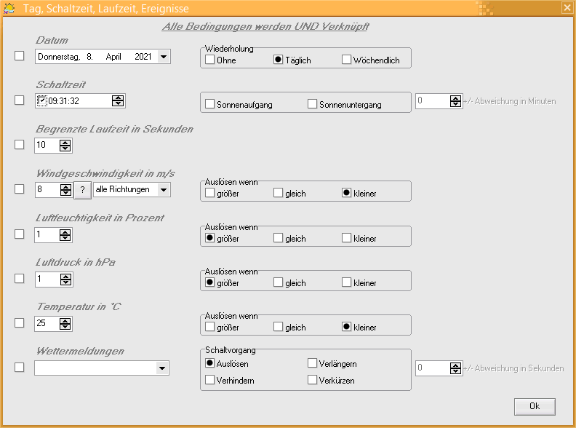Enable the Datum condition checkbox
The height and width of the screenshot is (428, 576).
point(19,56)
